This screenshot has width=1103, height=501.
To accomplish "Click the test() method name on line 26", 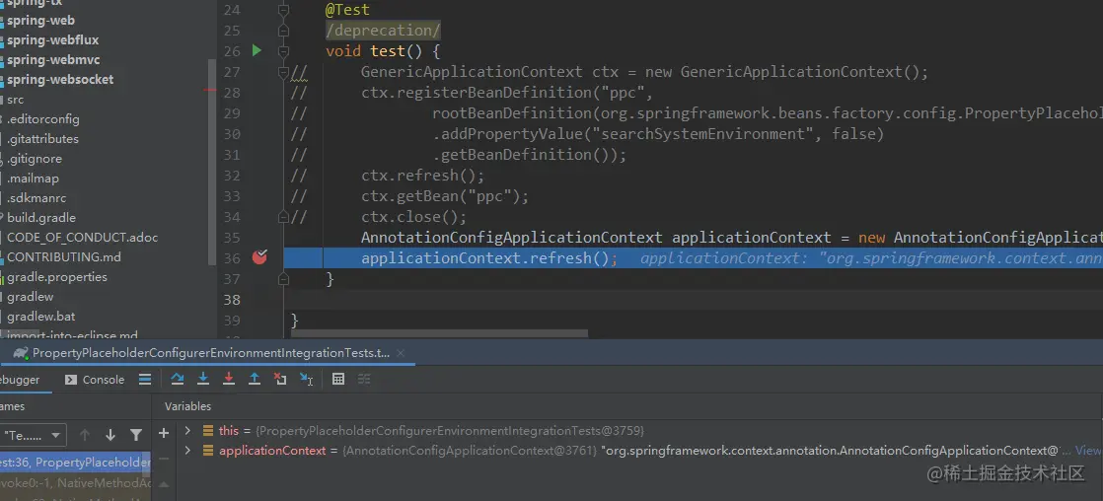I will tap(397, 51).
